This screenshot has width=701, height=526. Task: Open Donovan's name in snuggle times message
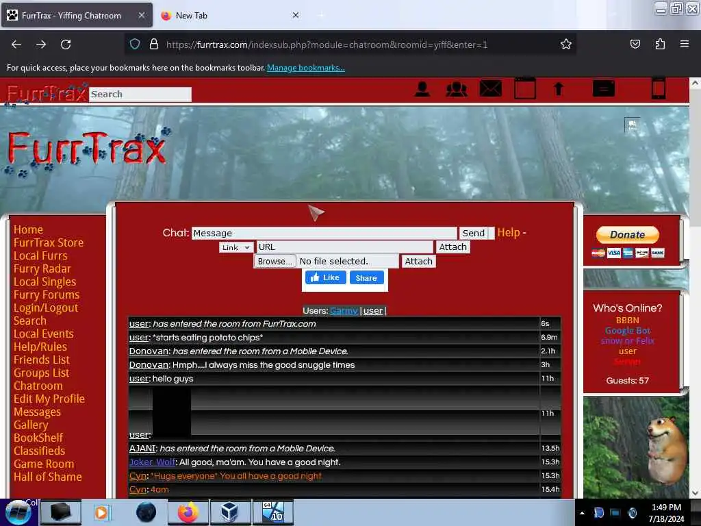[149, 364]
